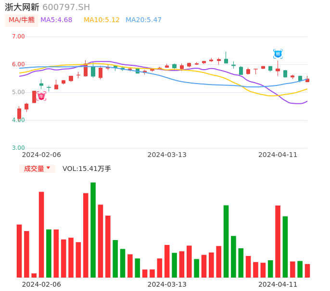Image resolution: width=330 pixels, height=291 pixels.
Task: Click the MA5:4.68 legend label
Action: (x=56, y=20)
